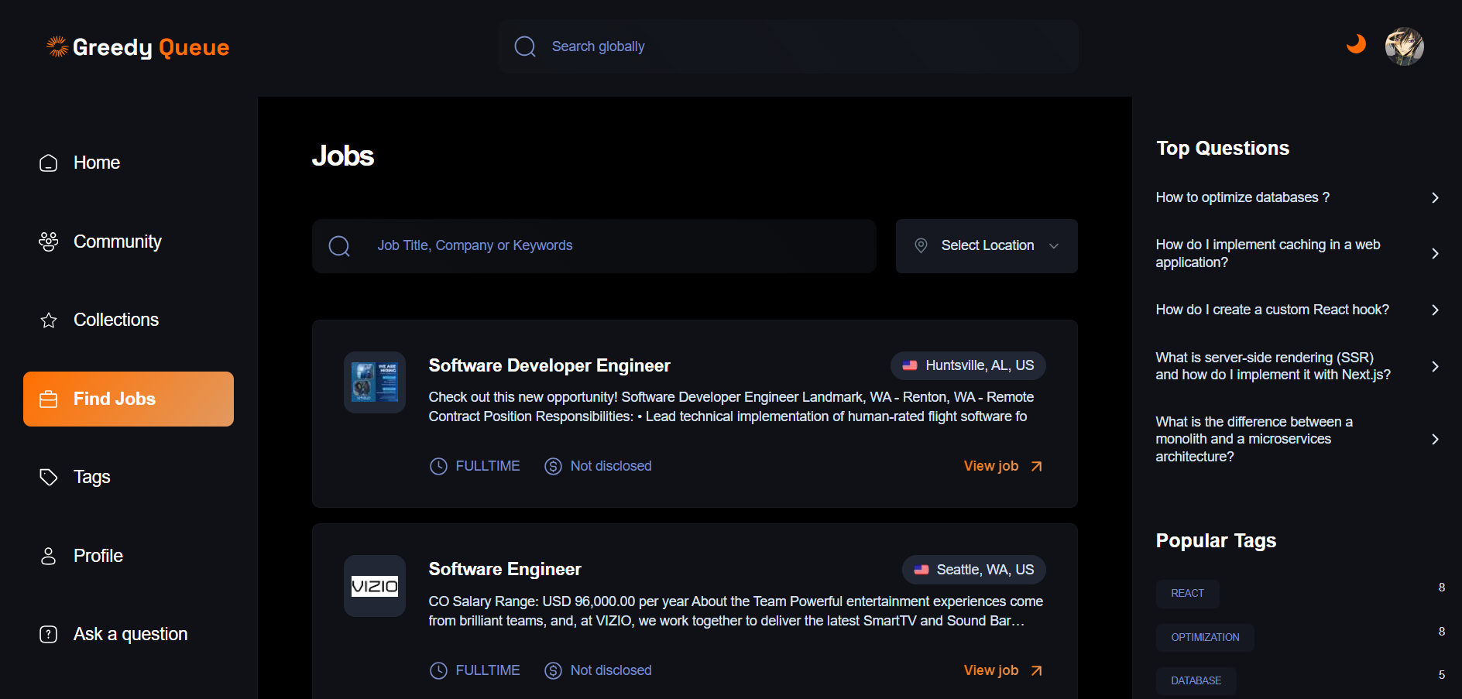The width and height of the screenshot is (1462, 699).
Task: Click the job search magnifier icon
Action: (x=339, y=246)
